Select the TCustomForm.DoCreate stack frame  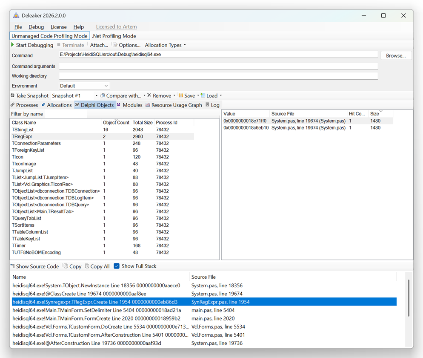coord(204,326)
